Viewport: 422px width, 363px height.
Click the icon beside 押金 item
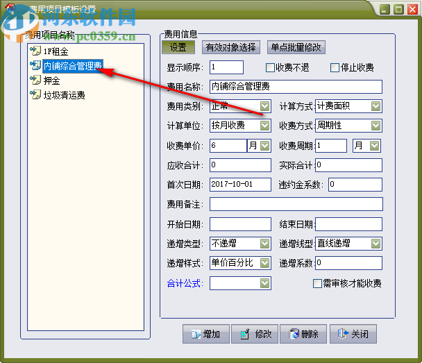tap(35, 80)
